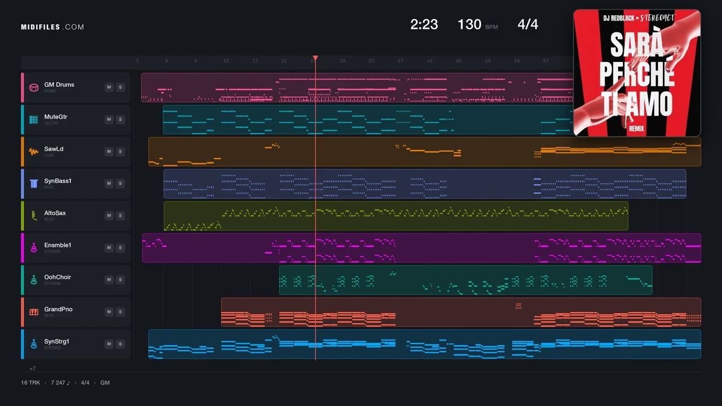This screenshot has height=406, width=722.
Task: Jump to bar 49 on the ruler
Action: [x=488, y=61]
